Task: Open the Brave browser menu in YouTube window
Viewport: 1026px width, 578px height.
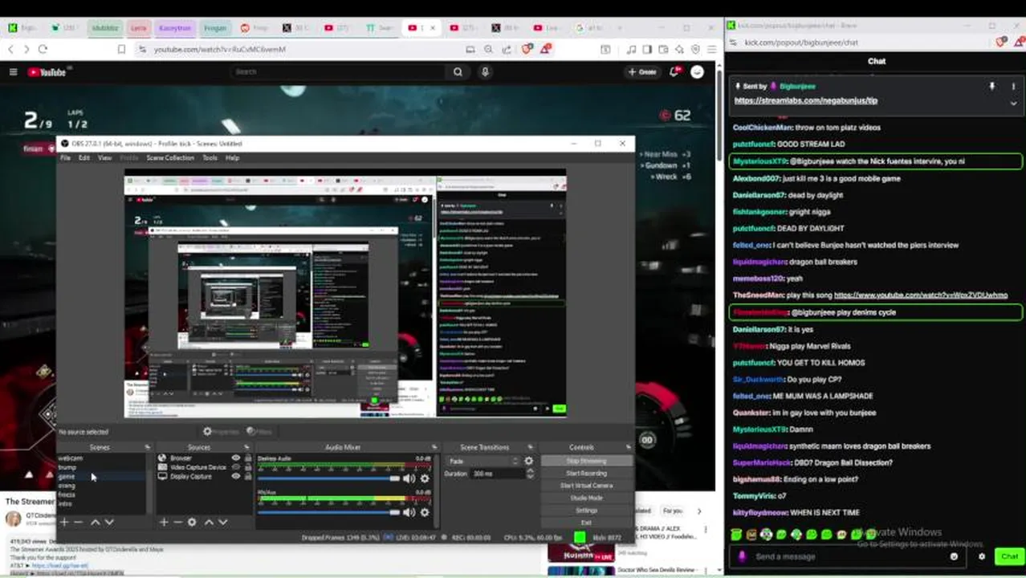Action: click(711, 49)
